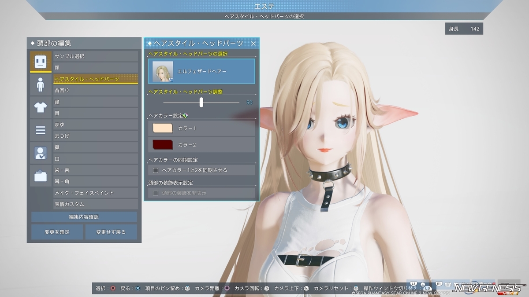This screenshot has height=297, width=529.
Task: Select the head editing face icon tab
Action: (x=40, y=62)
